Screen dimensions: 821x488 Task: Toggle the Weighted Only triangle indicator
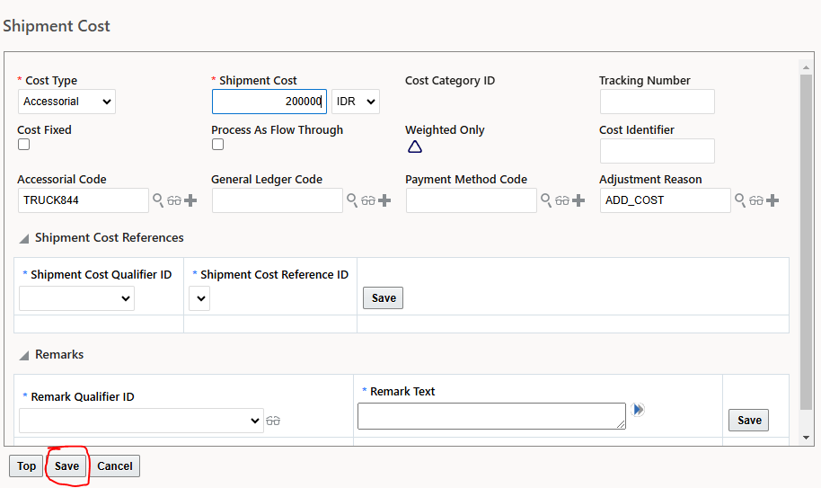415,146
